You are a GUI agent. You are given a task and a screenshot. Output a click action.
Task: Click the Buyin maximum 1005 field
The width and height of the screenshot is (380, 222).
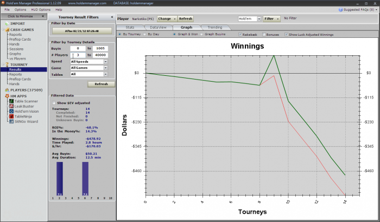pyautogui.click(x=100, y=48)
